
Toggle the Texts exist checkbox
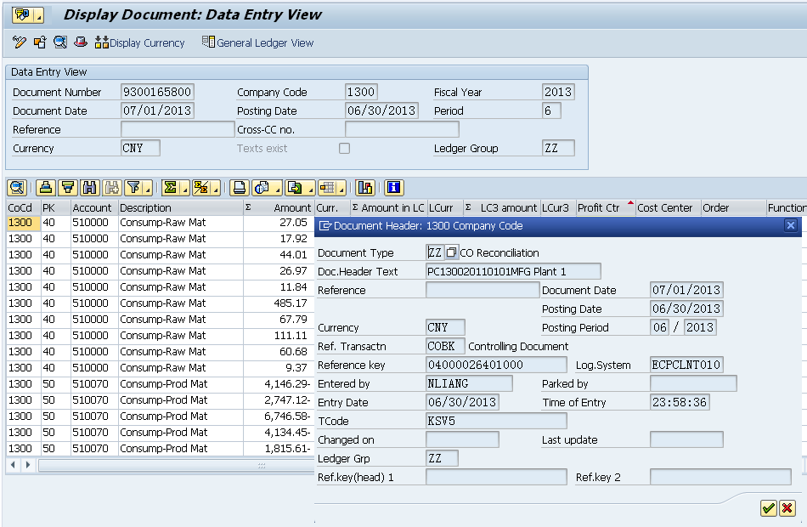click(x=344, y=148)
